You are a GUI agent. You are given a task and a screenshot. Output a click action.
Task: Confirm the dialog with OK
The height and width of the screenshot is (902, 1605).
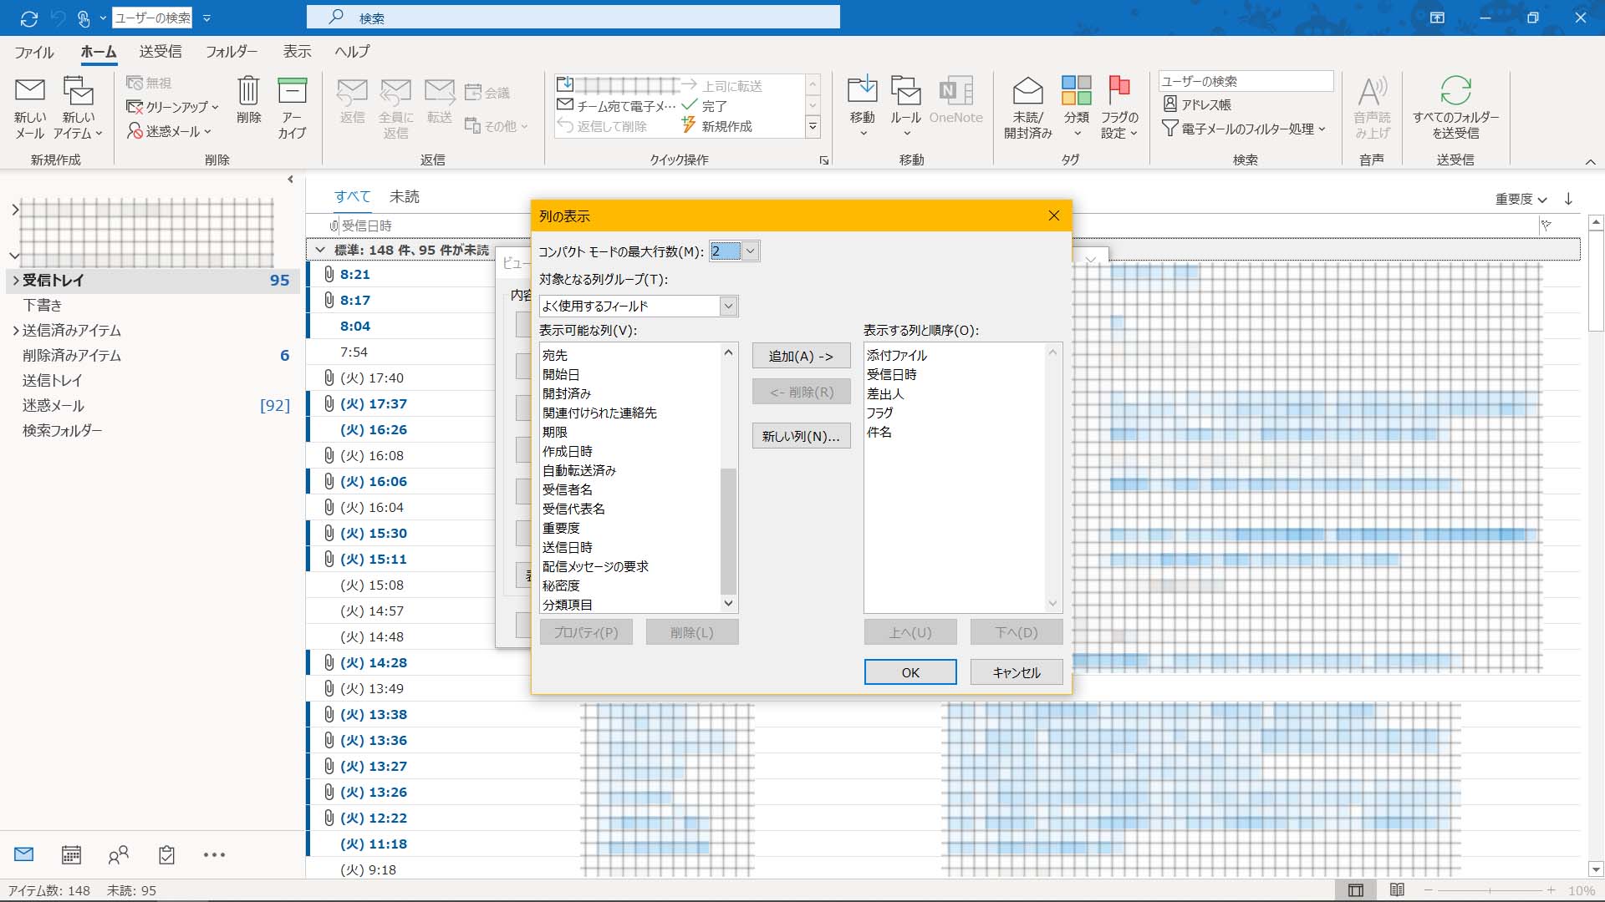point(910,672)
